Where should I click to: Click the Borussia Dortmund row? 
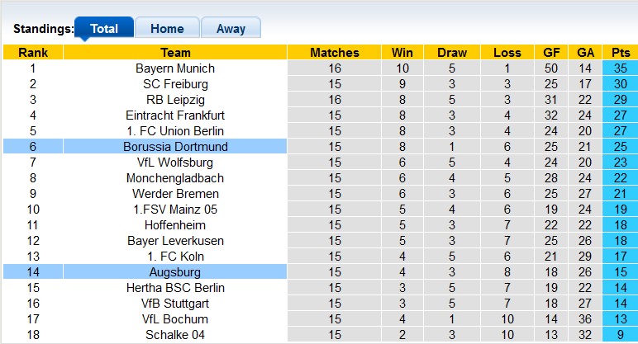click(x=175, y=147)
